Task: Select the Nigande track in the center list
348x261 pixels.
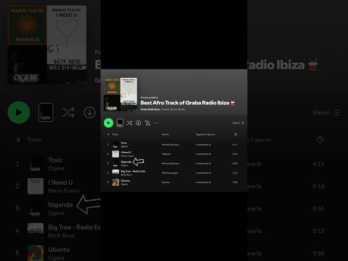Action: pos(126,162)
